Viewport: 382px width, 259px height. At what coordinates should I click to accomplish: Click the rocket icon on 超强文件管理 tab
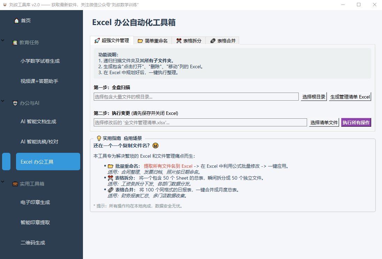[x=97, y=40]
